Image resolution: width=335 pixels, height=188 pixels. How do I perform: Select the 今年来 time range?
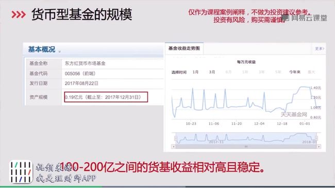click(295, 72)
